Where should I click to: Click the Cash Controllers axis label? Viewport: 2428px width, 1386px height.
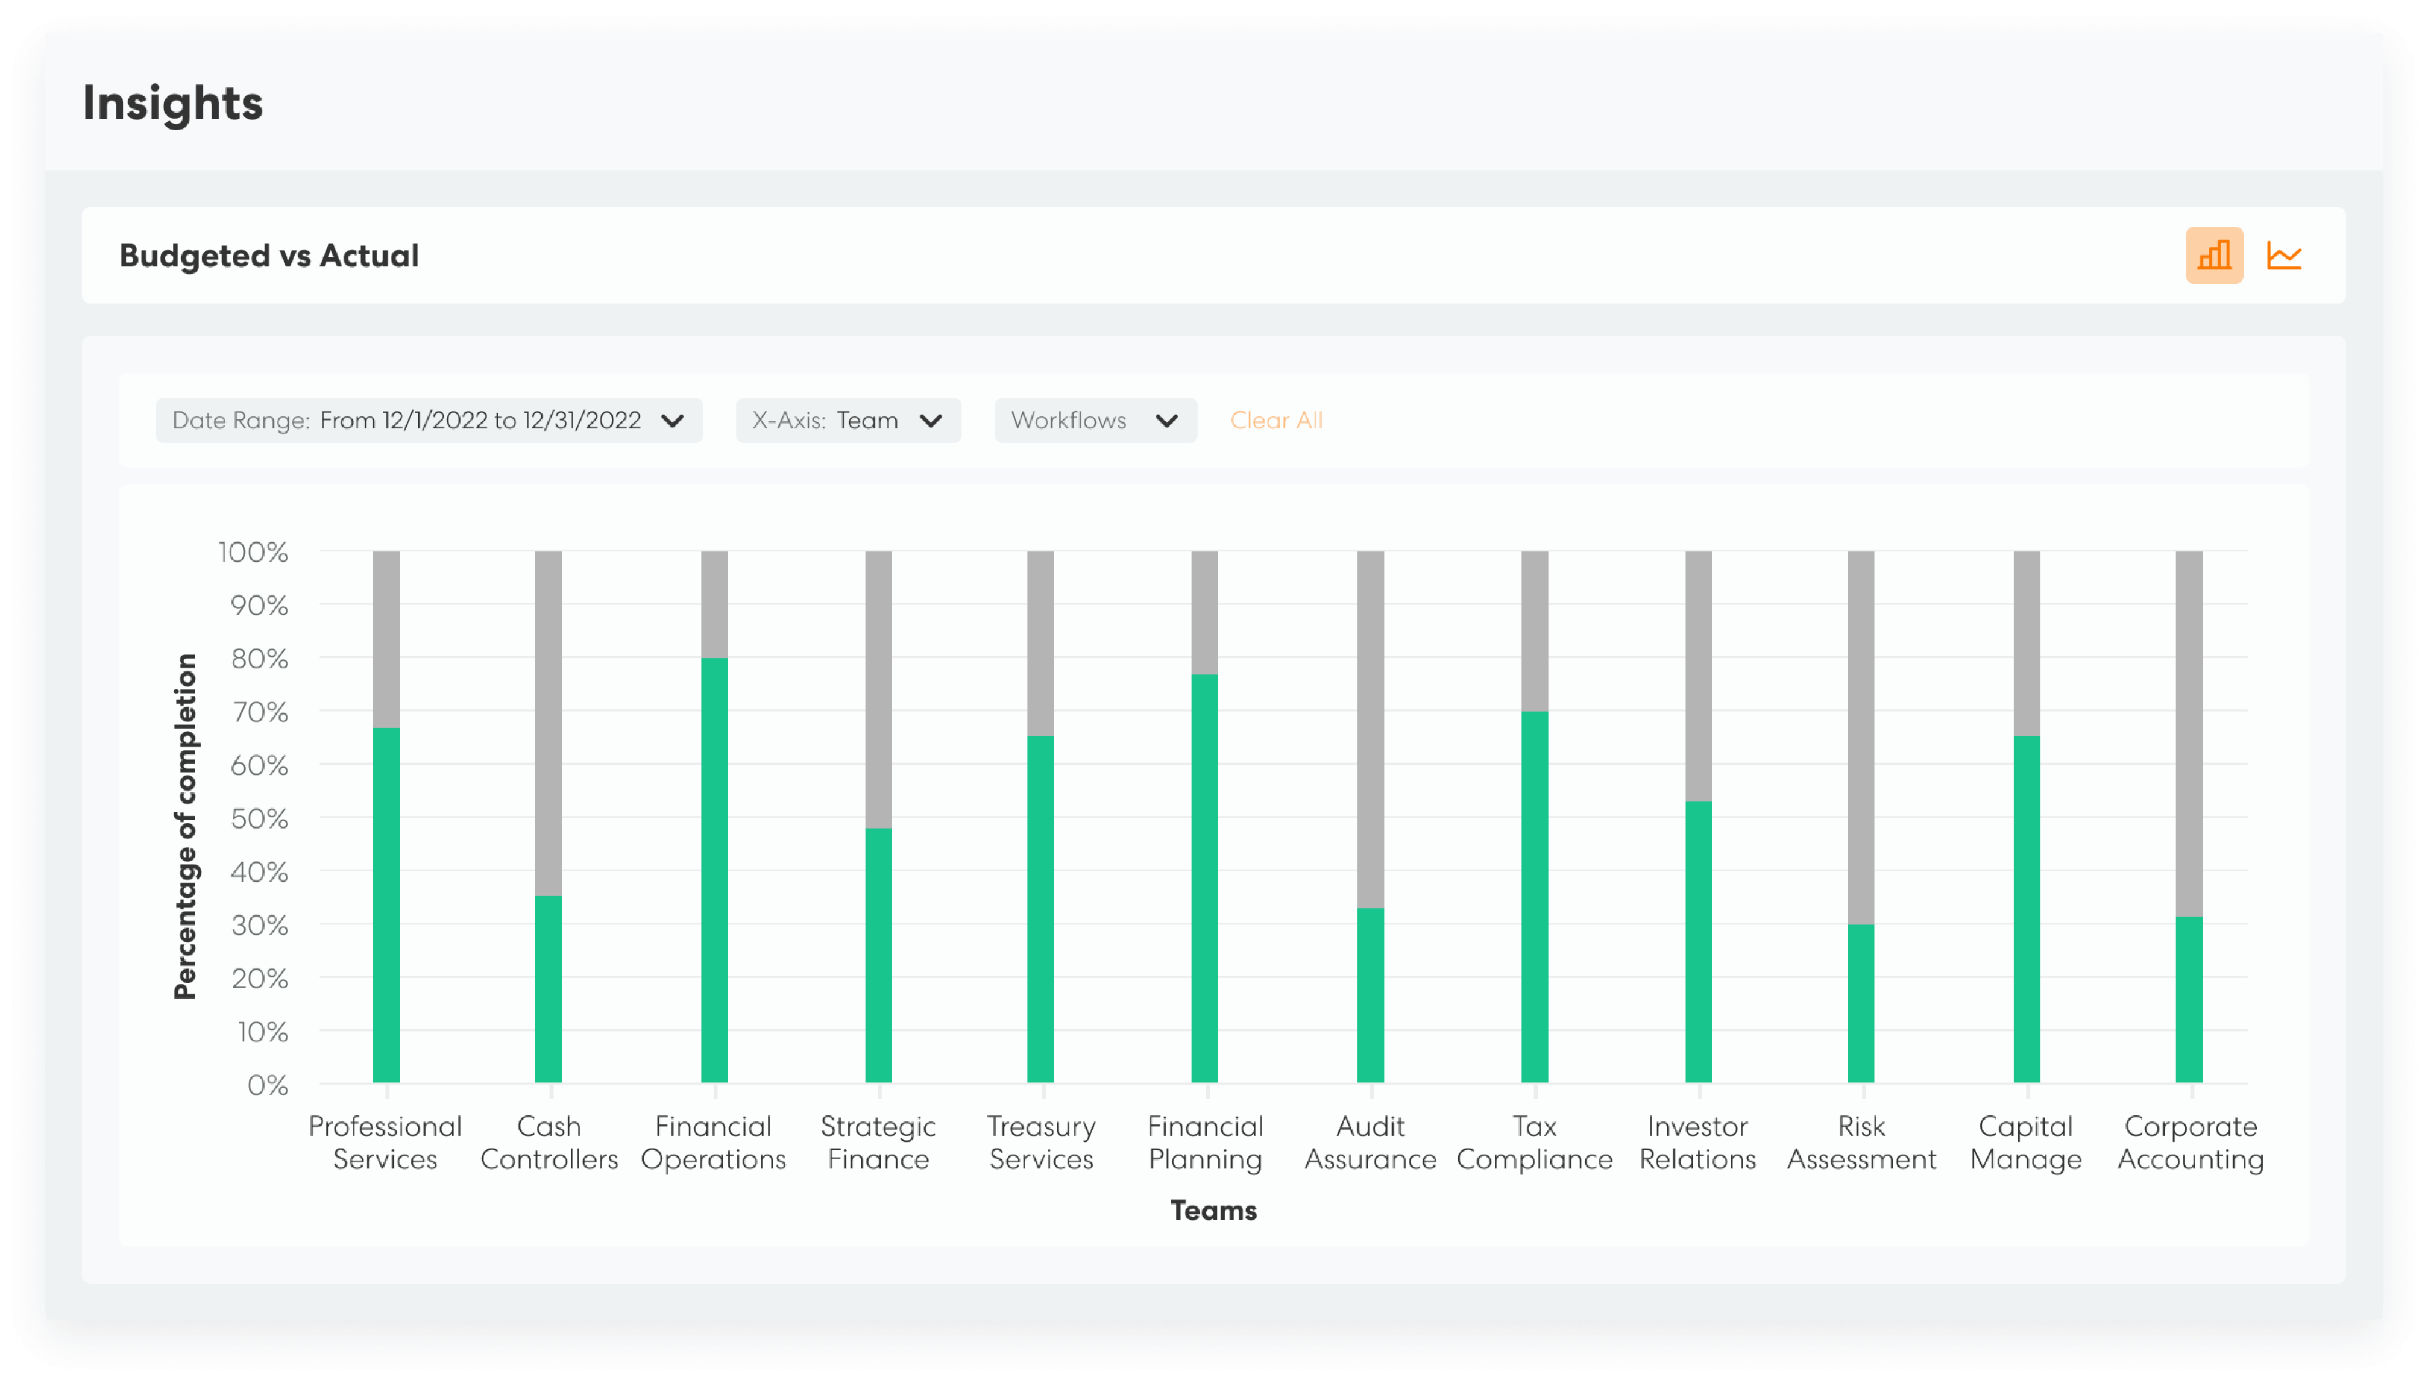[549, 1143]
